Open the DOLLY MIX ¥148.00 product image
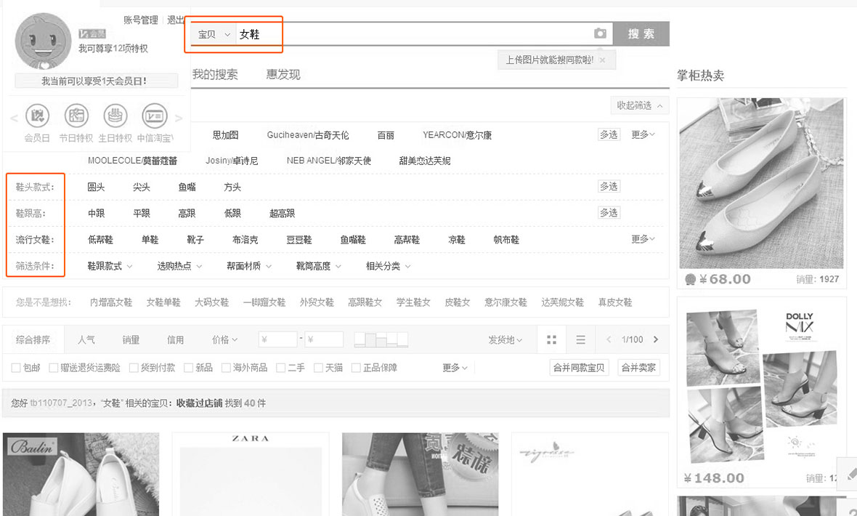Viewport: 857px width, 516px height. pyautogui.click(x=761, y=386)
